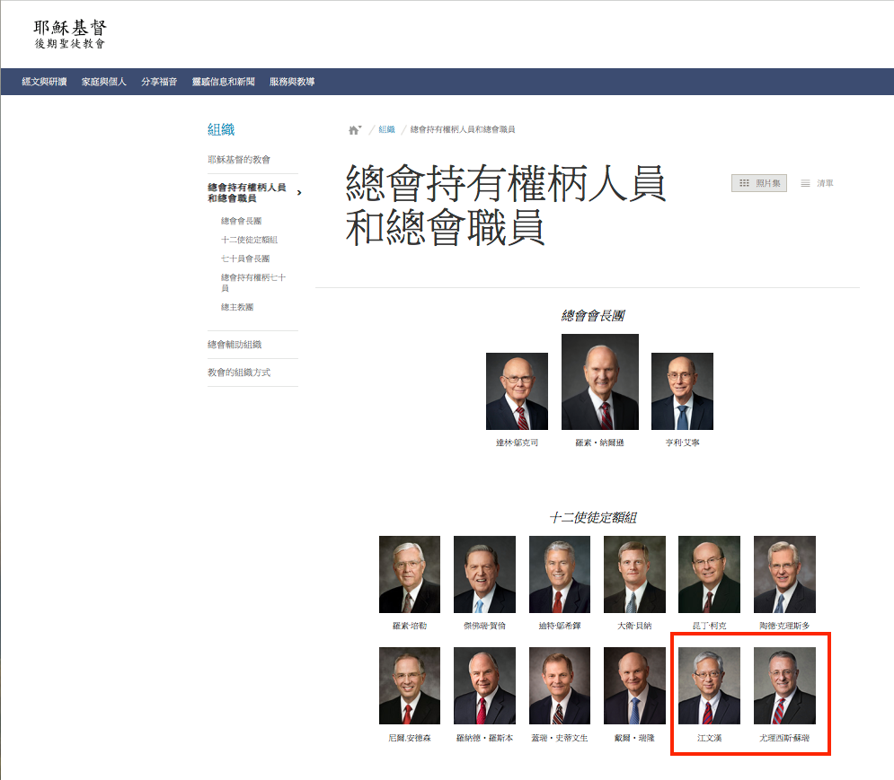Click the photo above 羅素・納爾遜
Screen dimensions: 894x780
(600, 381)
